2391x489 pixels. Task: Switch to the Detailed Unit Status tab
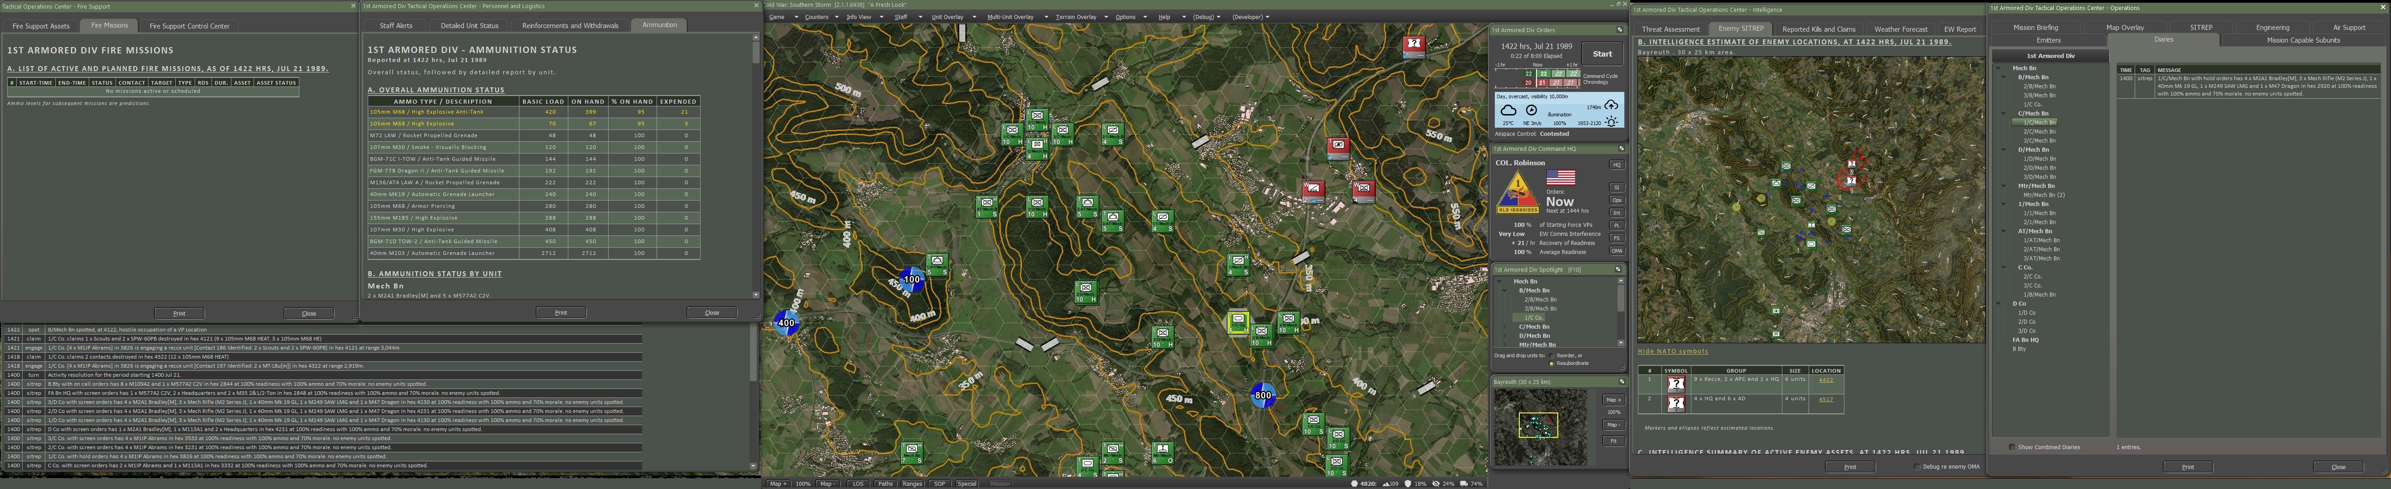click(x=469, y=25)
